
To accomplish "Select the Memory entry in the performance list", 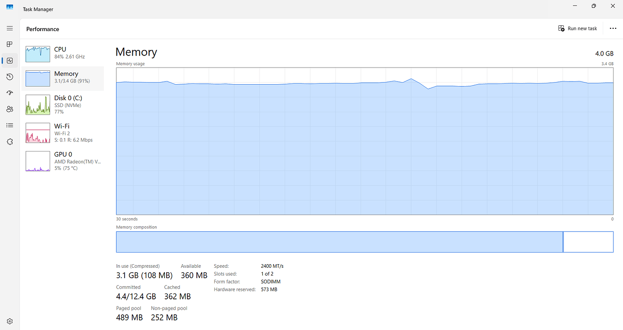I will (x=63, y=78).
